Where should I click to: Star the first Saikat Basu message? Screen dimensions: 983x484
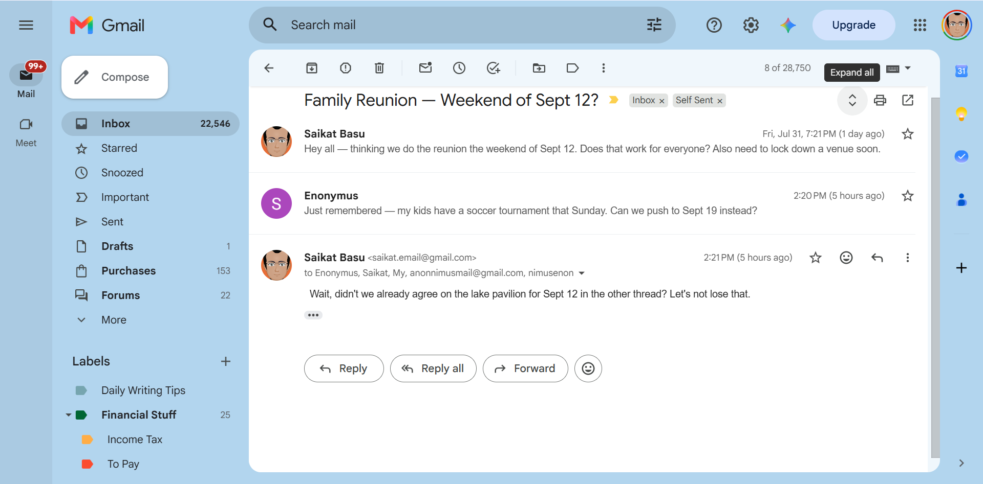point(908,134)
